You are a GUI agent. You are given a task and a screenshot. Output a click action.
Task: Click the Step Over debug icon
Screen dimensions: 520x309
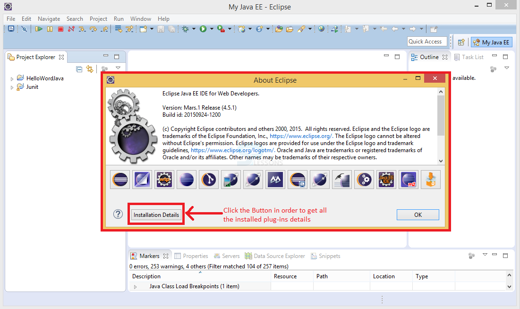[x=93, y=29]
